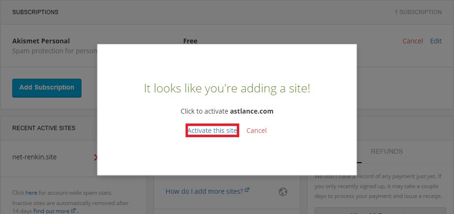Click the Subscriptions section header
The width and height of the screenshot is (454, 214).
coord(35,12)
